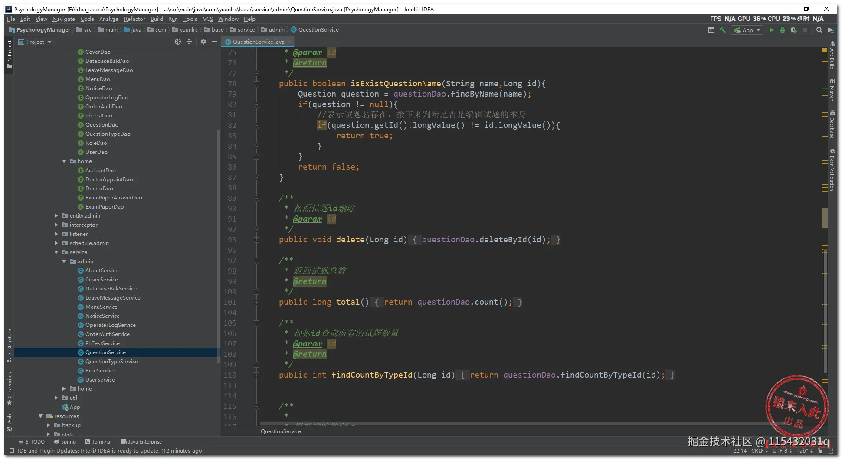Expand the entity.admin package folder
The width and height of the screenshot is (842, 460).
[56, 216]
